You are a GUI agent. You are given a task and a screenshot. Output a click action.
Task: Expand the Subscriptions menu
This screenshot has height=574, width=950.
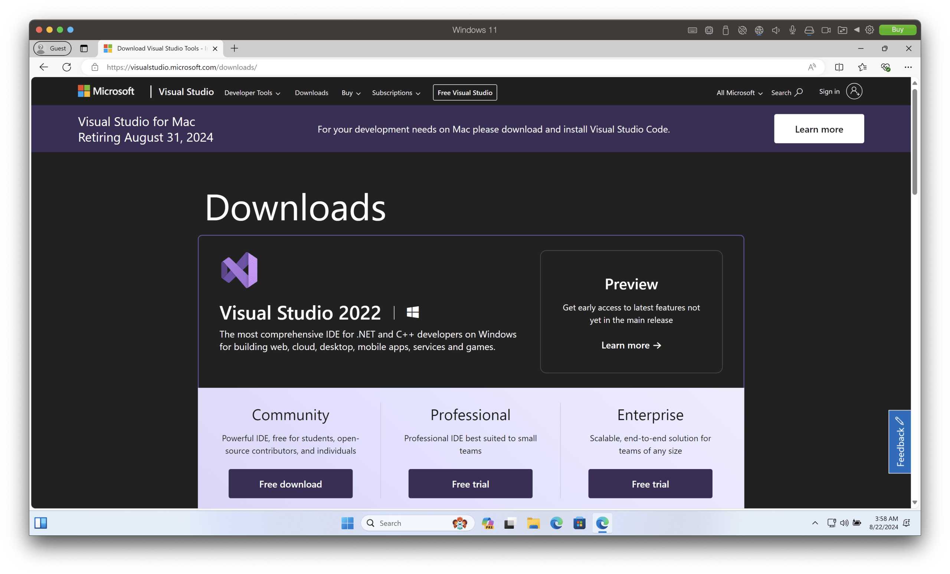pos(396,93)
